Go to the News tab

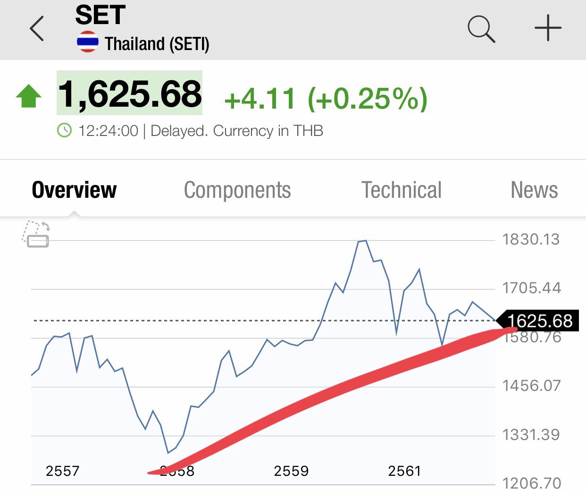pyautogui.click(x=534, y=190)
